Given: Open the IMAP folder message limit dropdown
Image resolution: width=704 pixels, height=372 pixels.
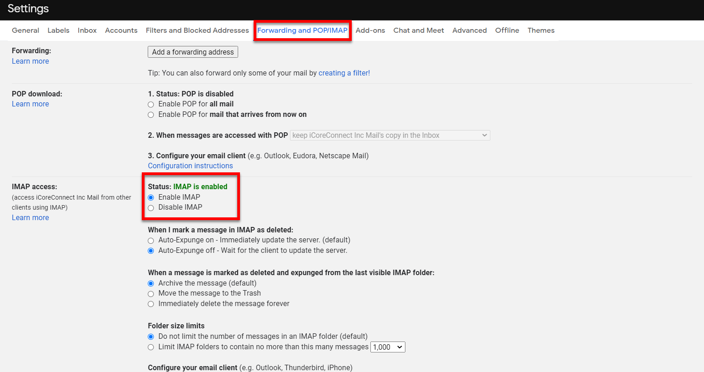Looking at the screenshot, I should pyautogui.click(x=387, y=347).
